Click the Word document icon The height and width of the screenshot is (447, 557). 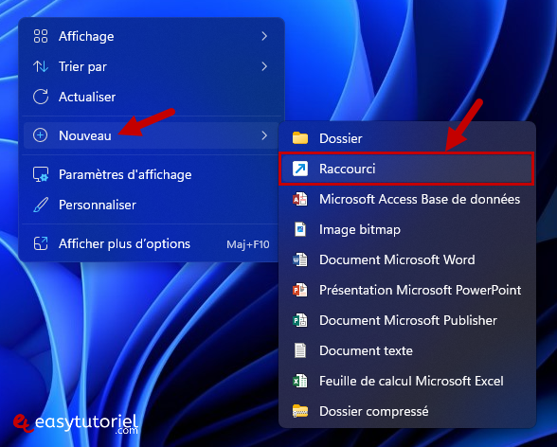pos(300,259)
